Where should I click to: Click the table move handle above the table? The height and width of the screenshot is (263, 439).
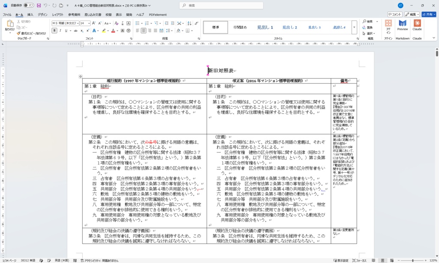pos(80,76)
